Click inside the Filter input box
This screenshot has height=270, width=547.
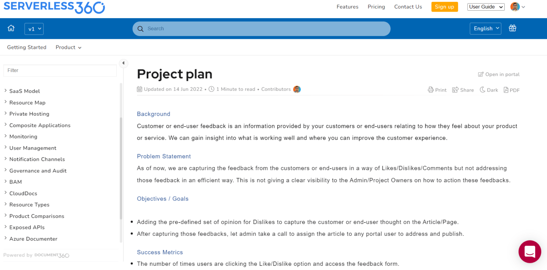pos(60,71)
